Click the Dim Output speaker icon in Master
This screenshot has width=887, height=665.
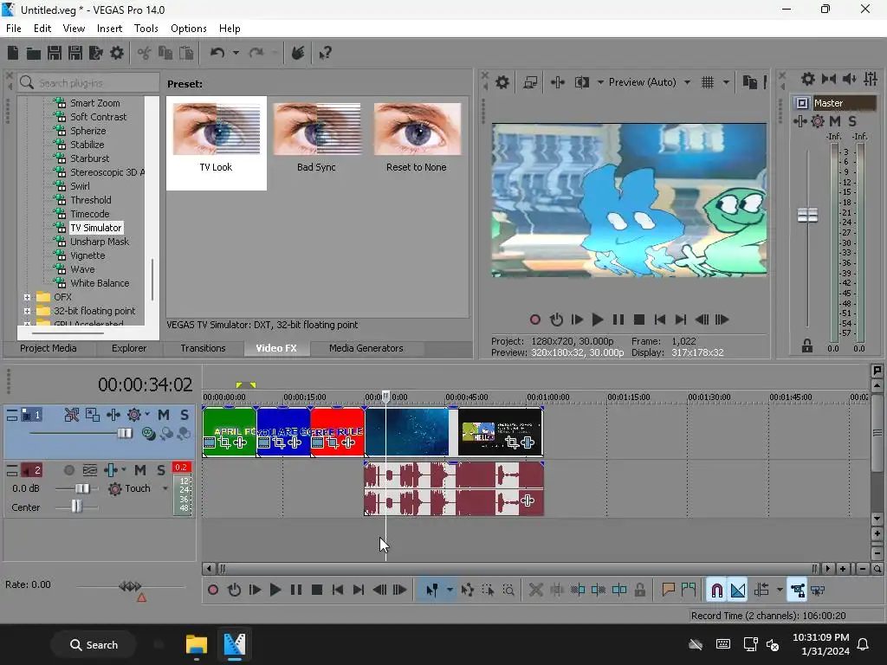coord(849,79)
